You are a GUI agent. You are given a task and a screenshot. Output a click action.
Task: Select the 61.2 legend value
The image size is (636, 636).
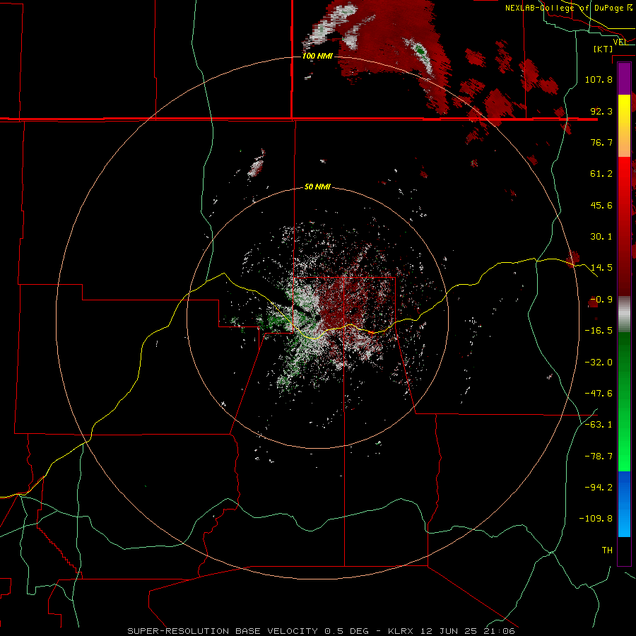click(x=601, y=174)
